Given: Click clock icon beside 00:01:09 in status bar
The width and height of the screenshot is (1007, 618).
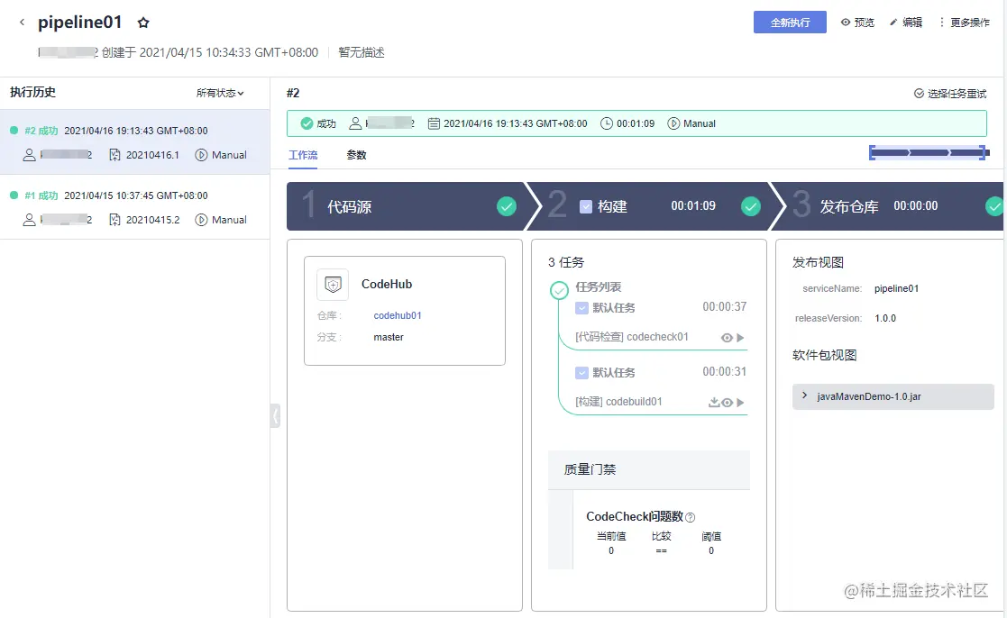Looking at the screenshot, I should pos(606,123).
